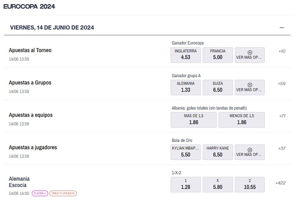The height and width of the screenshot is (207, 295).
Task: Select Francia 5.00 odds
Action: 218,55
